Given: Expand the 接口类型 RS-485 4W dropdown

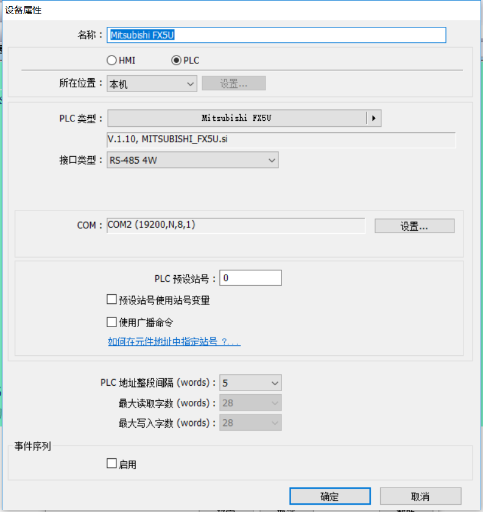Looking at the screenshot, I should point(192,160).
